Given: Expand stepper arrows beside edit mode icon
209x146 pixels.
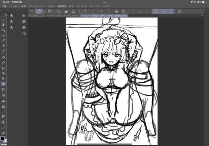Looking at the screenshot, I should [45, 11].
